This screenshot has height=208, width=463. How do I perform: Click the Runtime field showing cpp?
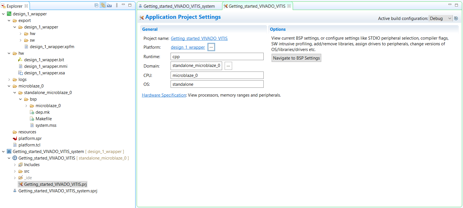click(x=217, y=57)
